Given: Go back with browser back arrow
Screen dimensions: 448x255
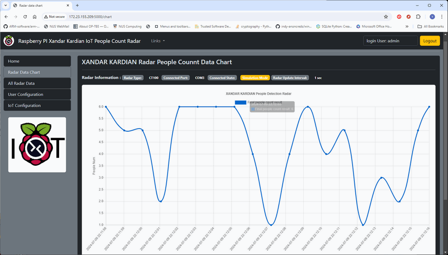Looking at the screenshot, I should (x=6, y=17).
